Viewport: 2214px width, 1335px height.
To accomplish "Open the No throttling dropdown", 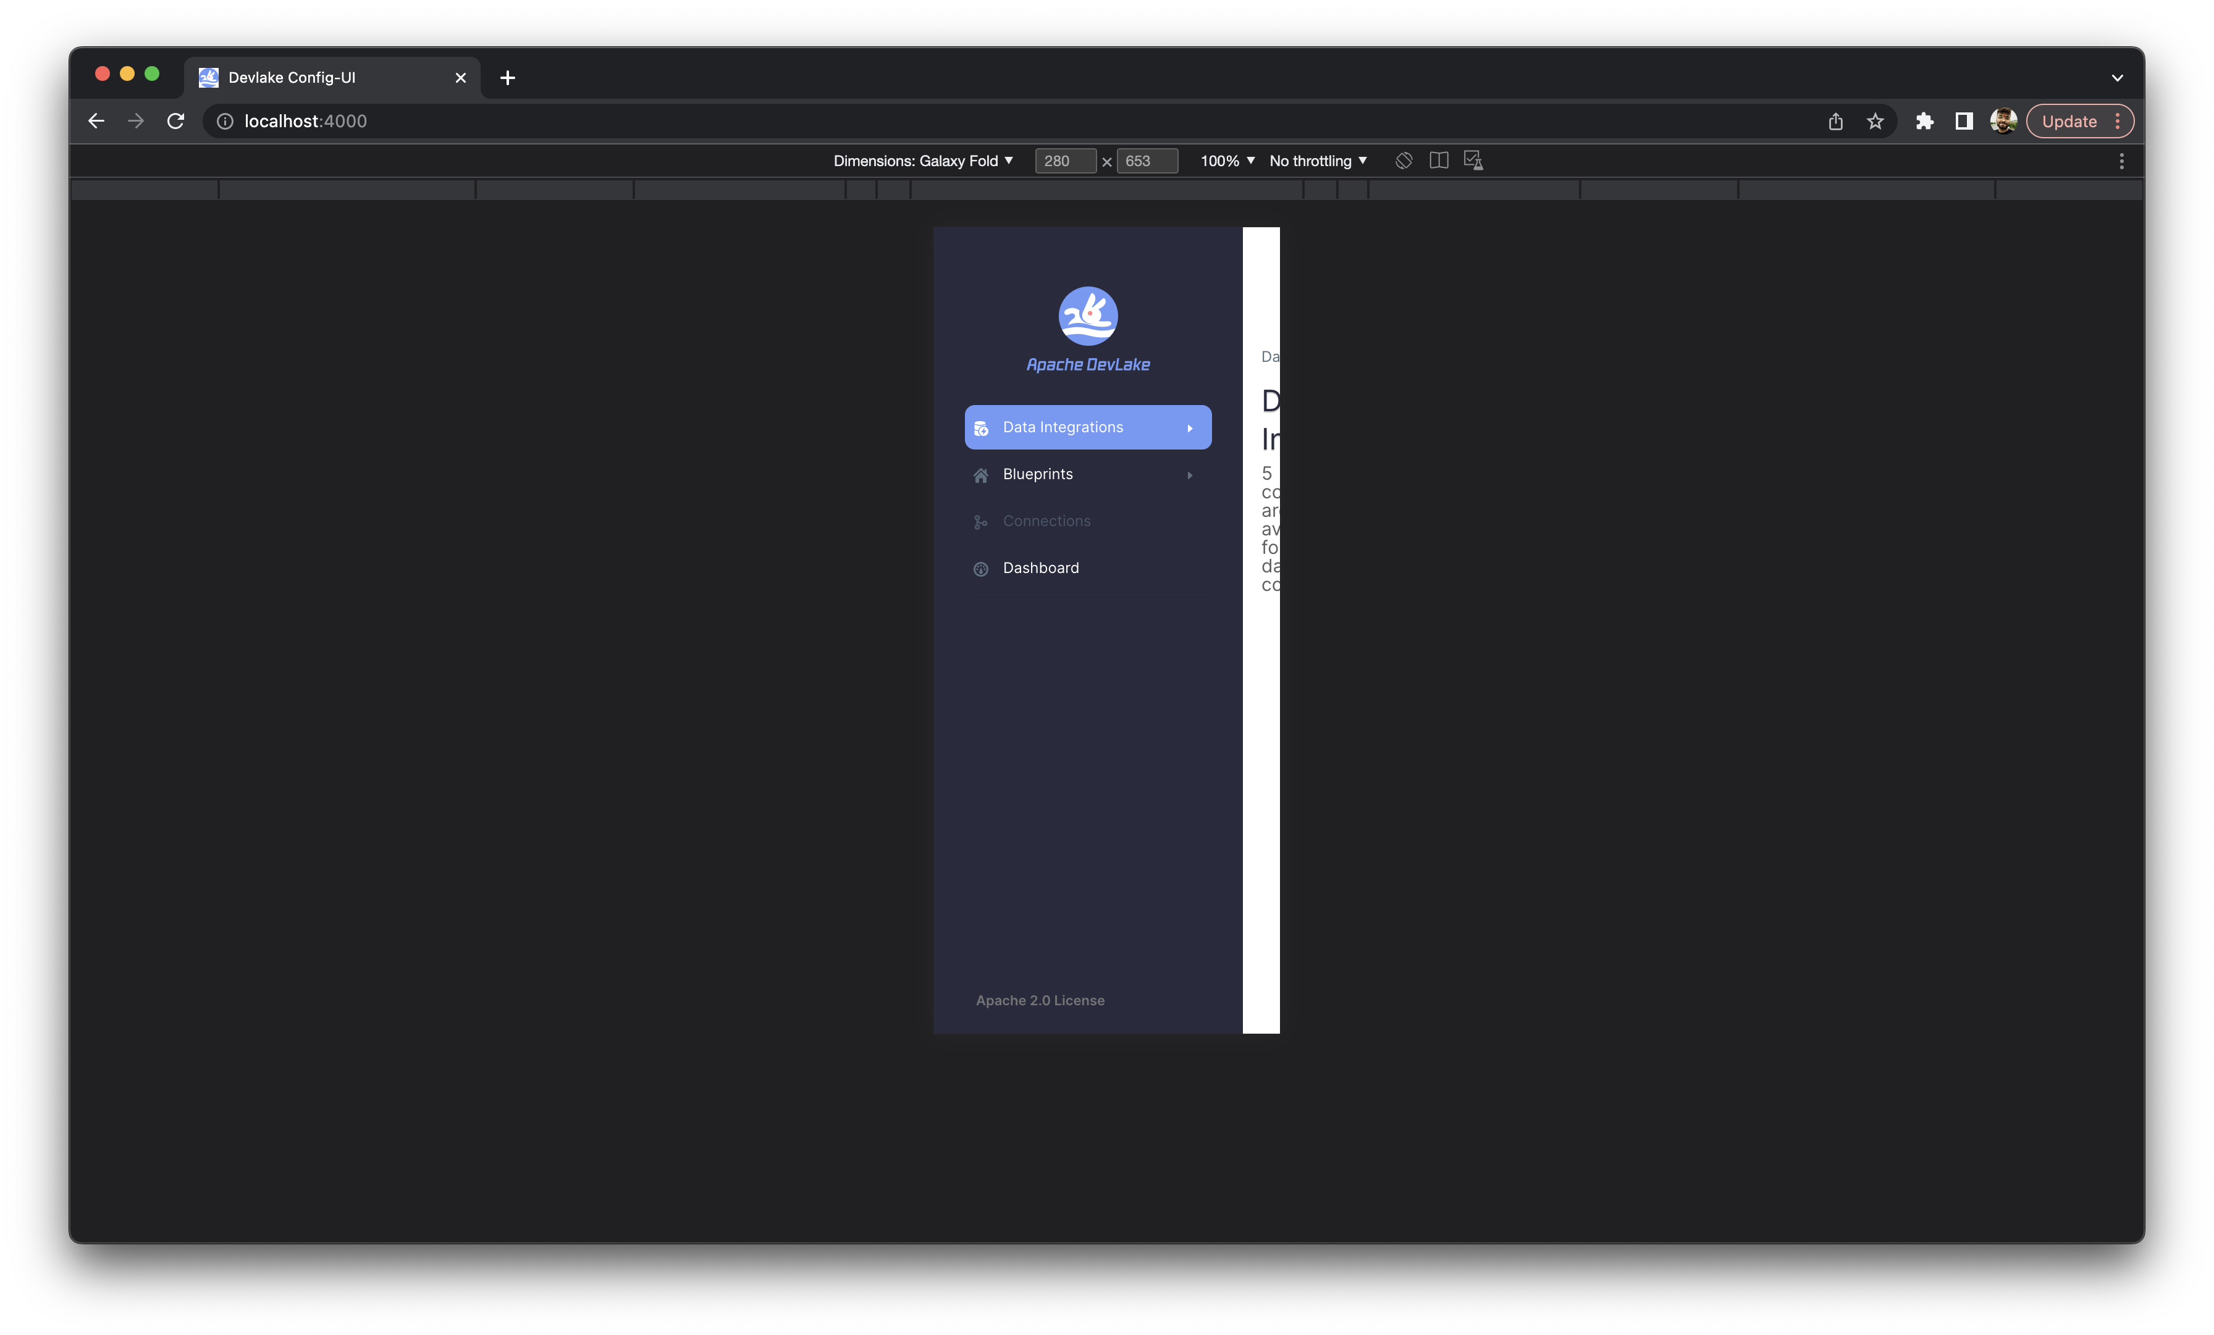I will tap(1317, 161).
